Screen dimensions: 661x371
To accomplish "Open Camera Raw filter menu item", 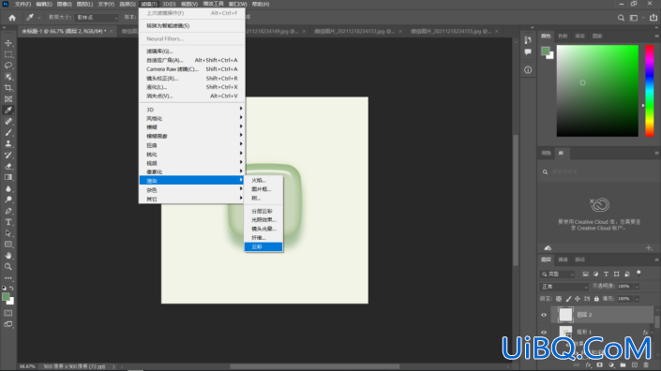I will [x=192, y=69].
